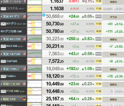Viewport: 124px width, 106px height.
Task: Click the price 50,780.00
Action: pos(55,31)
